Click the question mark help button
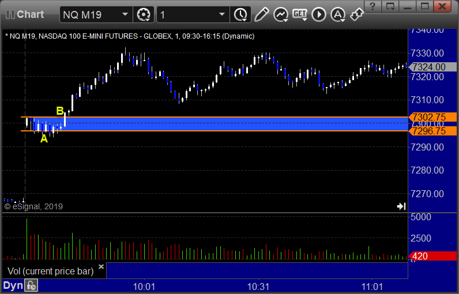This screenshot has width=459, height=294. (x=373, y=6)
